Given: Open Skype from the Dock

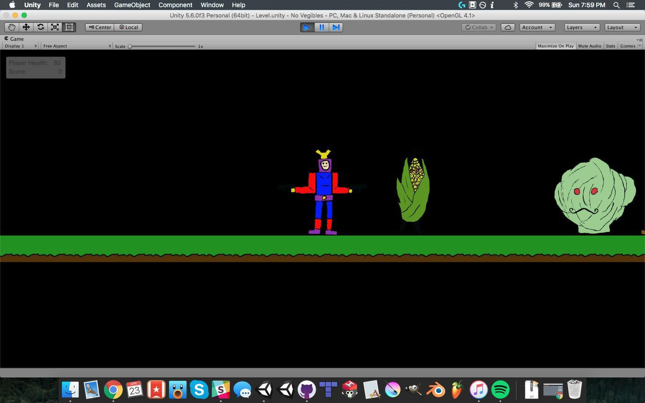Looking at the screenshot, I should click(199, 389).
